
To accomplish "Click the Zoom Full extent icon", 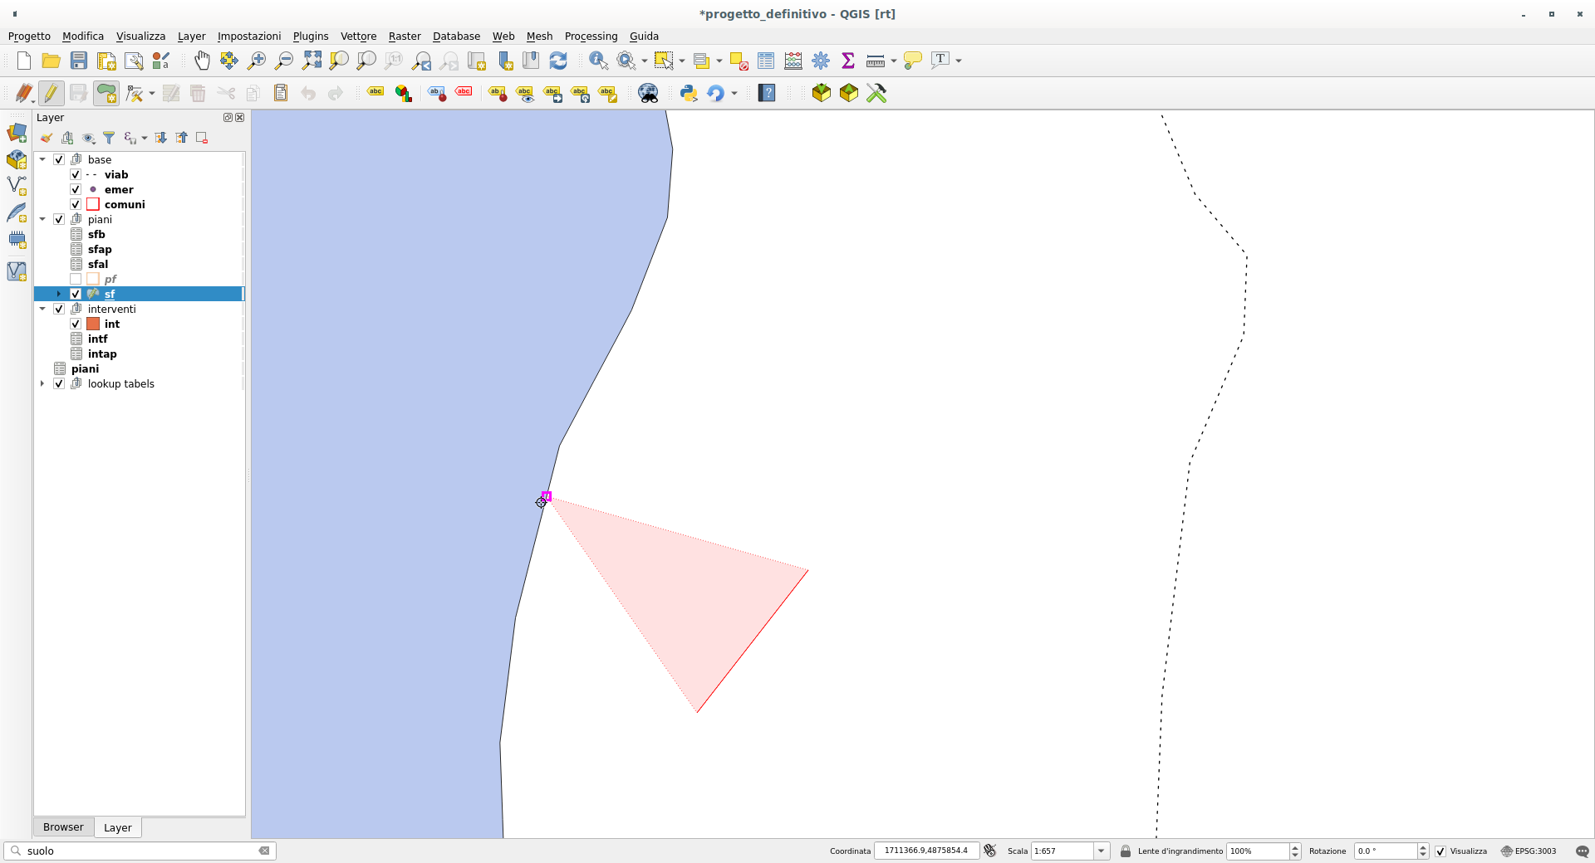I will pyautogui.click(x=312, y=61).
